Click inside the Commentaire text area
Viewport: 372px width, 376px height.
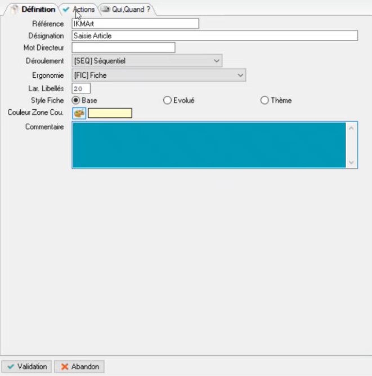(x=208, y=145)
